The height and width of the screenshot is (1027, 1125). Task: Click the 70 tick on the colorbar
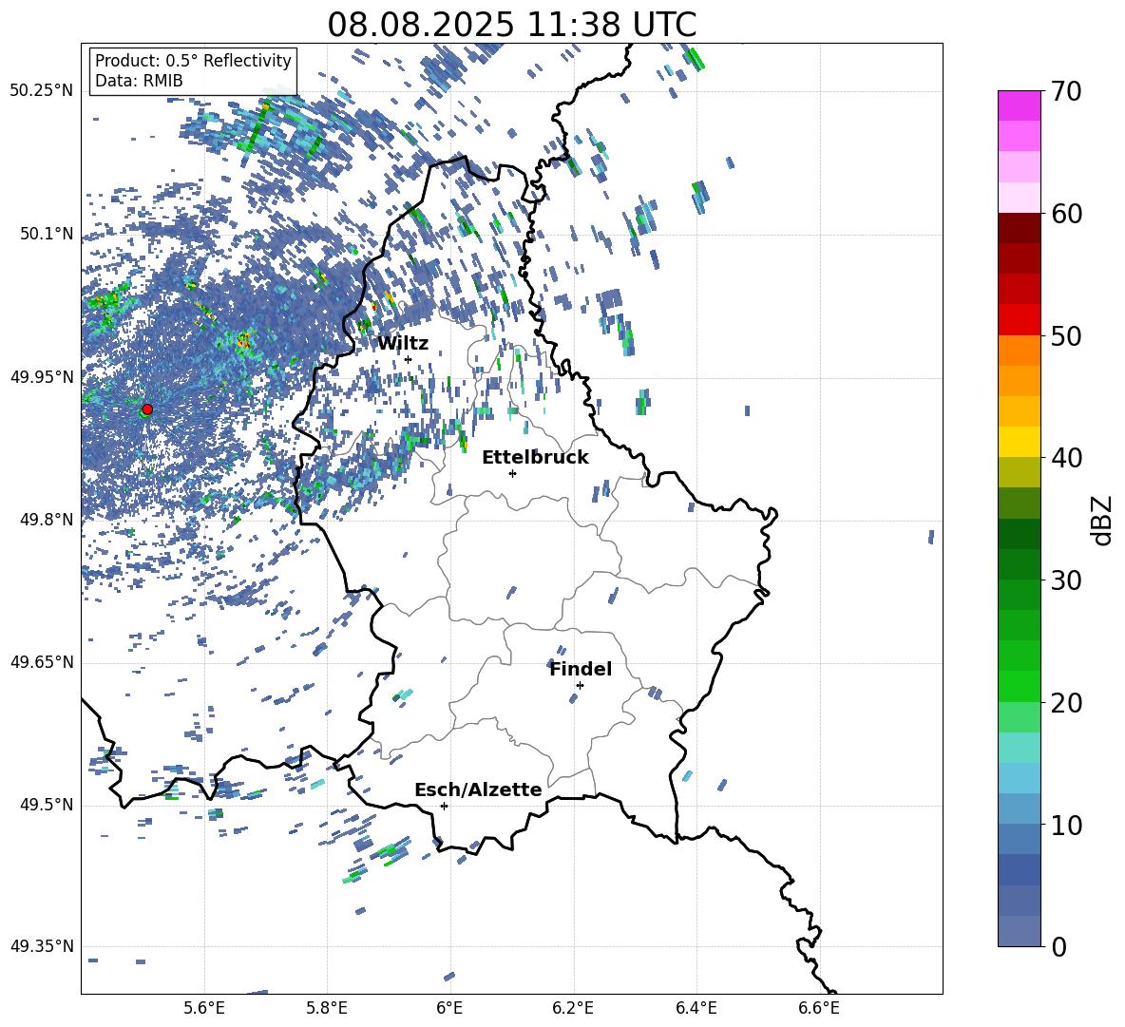point(1065,91)
